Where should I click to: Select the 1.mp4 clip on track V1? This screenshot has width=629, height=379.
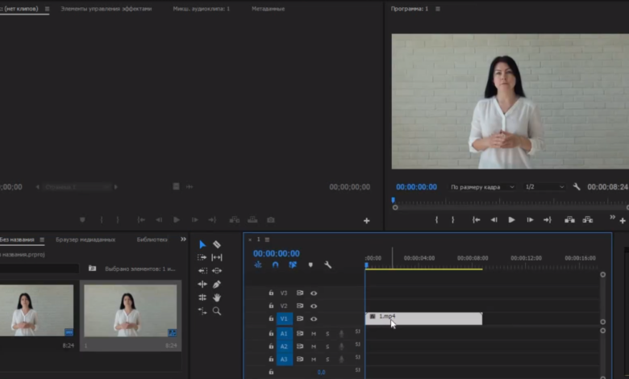pos(423,319)
